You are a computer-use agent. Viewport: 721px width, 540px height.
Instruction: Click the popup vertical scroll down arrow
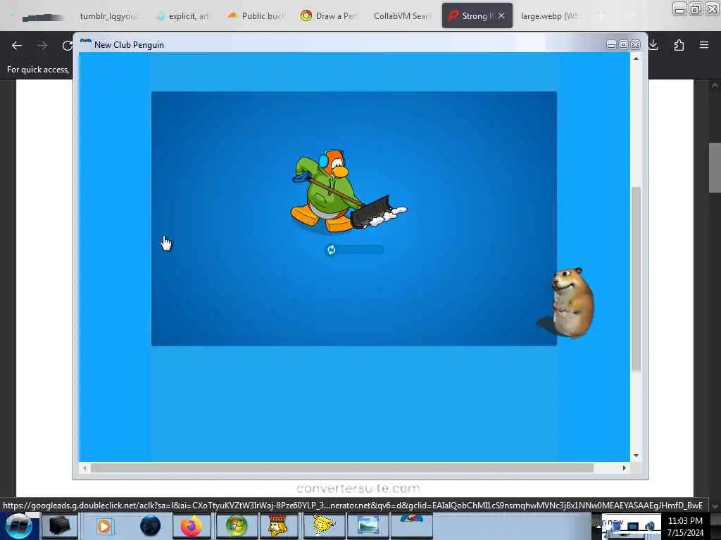[636, 456]
